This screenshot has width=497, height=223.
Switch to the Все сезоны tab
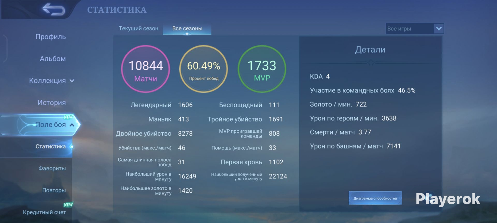click(187, 29)
